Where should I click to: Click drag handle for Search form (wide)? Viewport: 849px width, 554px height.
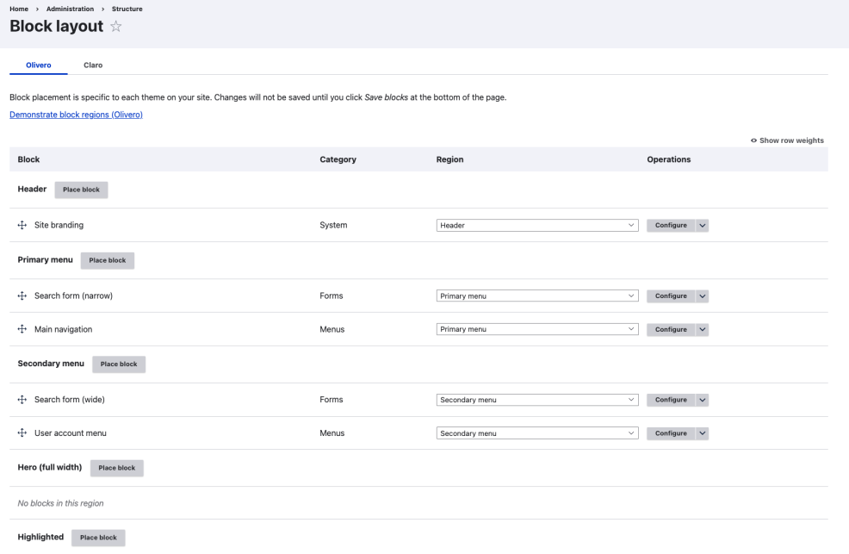point(22,400)
